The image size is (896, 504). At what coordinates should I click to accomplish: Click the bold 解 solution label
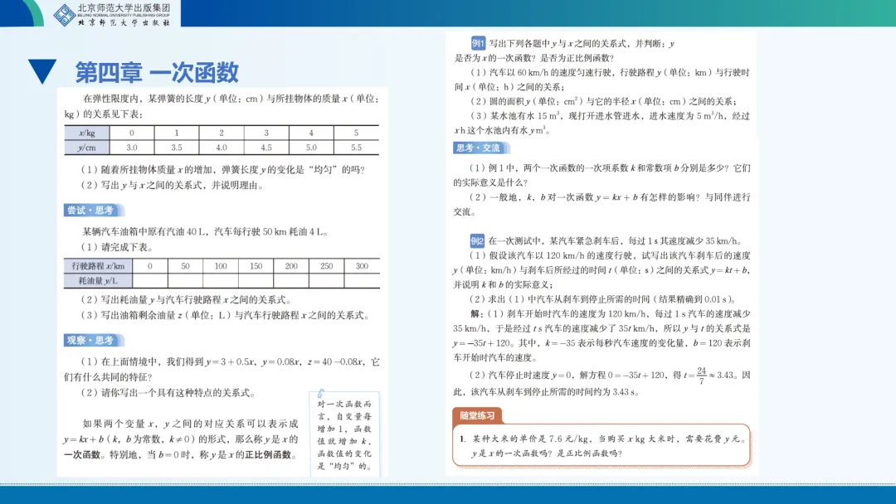(x=475, y=314)
